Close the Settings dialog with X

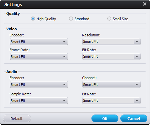click(145, 4)
